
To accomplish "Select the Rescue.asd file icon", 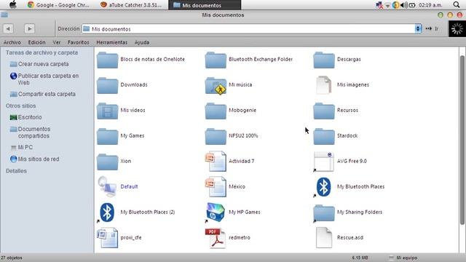I will 323,238.
